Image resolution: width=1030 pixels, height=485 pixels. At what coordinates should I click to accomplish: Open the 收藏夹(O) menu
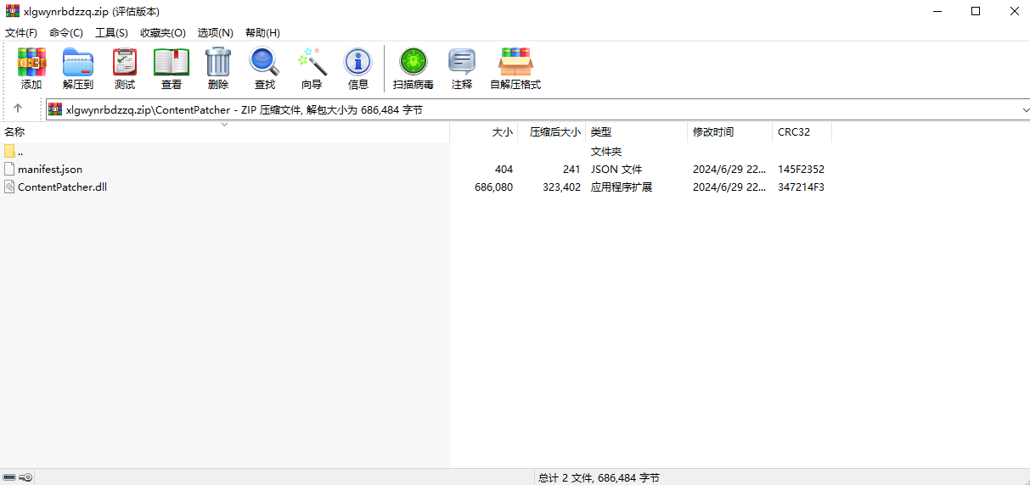[163, 32]
